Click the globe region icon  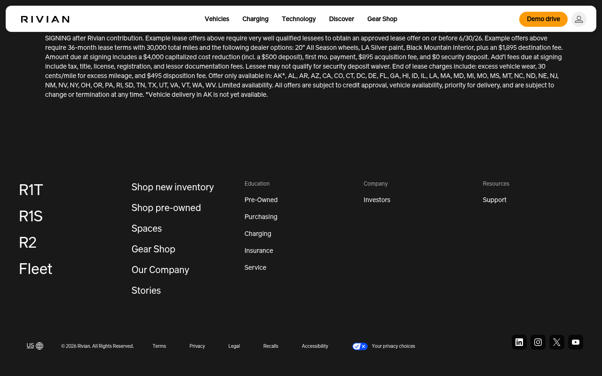40,346
